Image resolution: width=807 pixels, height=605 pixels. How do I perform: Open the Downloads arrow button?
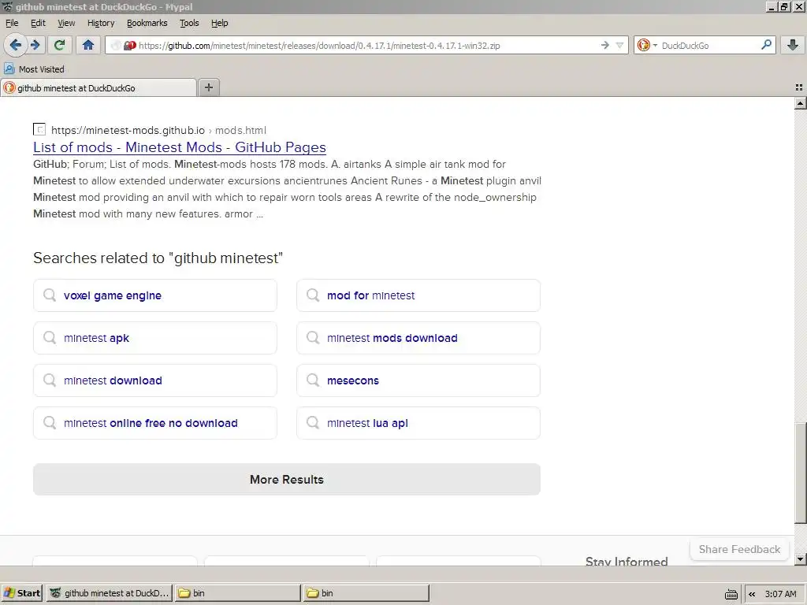pos(793,45)
